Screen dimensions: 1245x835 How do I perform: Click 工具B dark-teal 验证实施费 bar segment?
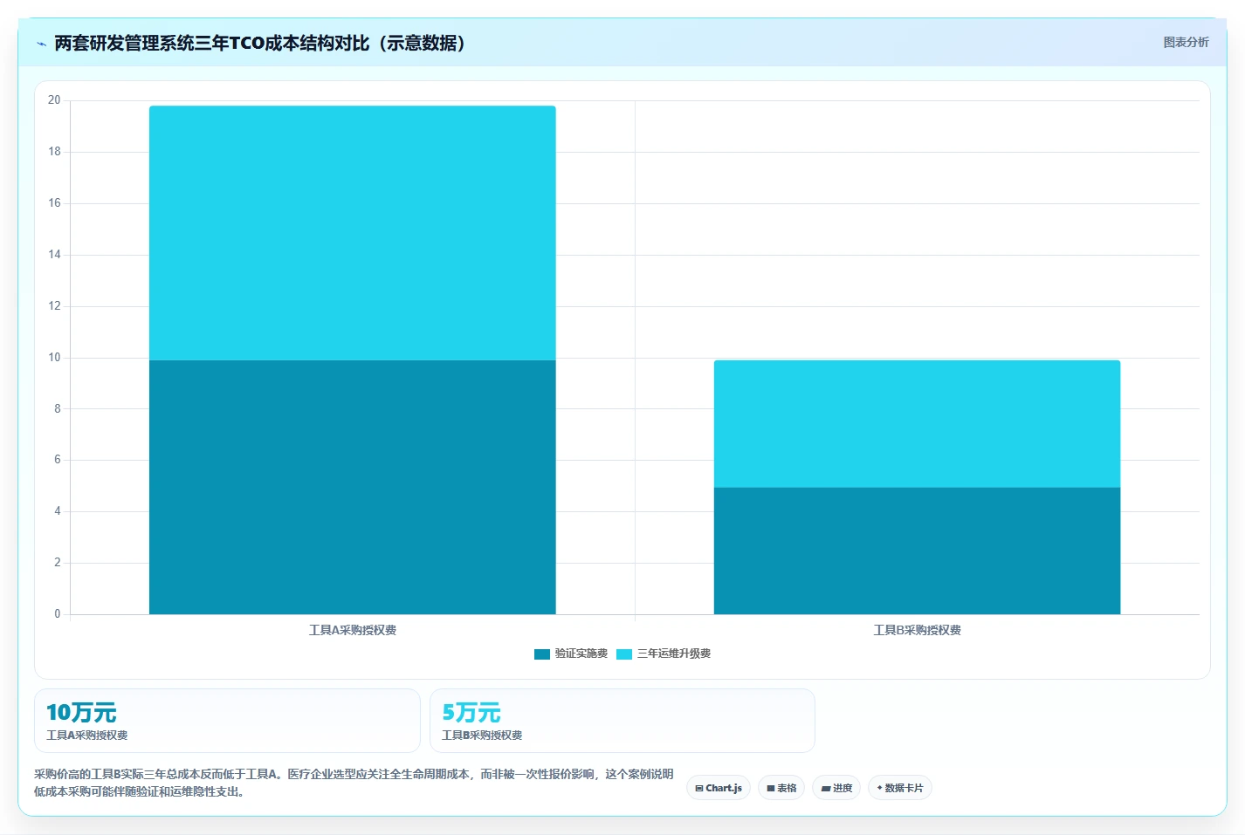pos(917,551)
